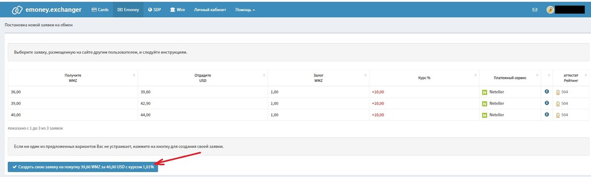The image size is (591, 177).
Task: Click Neteller icon in the 39,00 row
Action: [484, 103]
